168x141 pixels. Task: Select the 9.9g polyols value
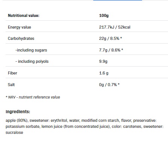[x=103, y=61]
